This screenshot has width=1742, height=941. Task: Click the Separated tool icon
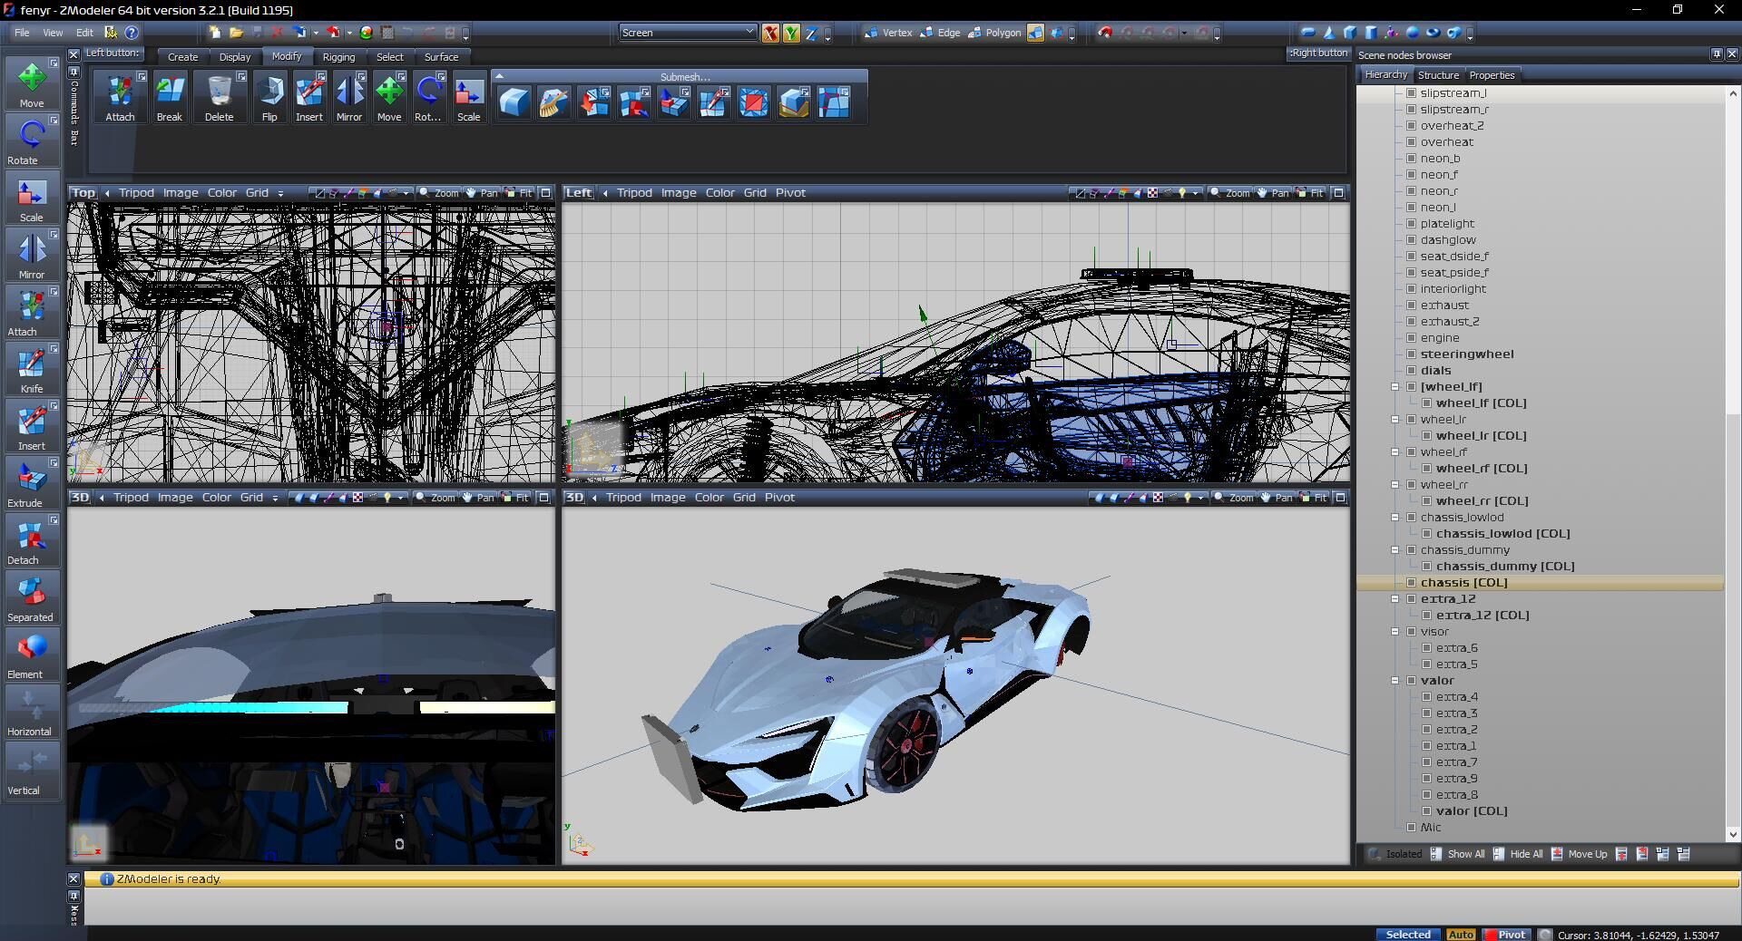pyautogui.click(x=32, y=597)
